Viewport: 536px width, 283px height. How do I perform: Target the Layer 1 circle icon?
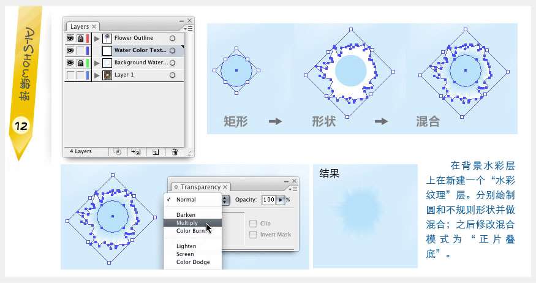pyautogui.click(x=172, y=75)
